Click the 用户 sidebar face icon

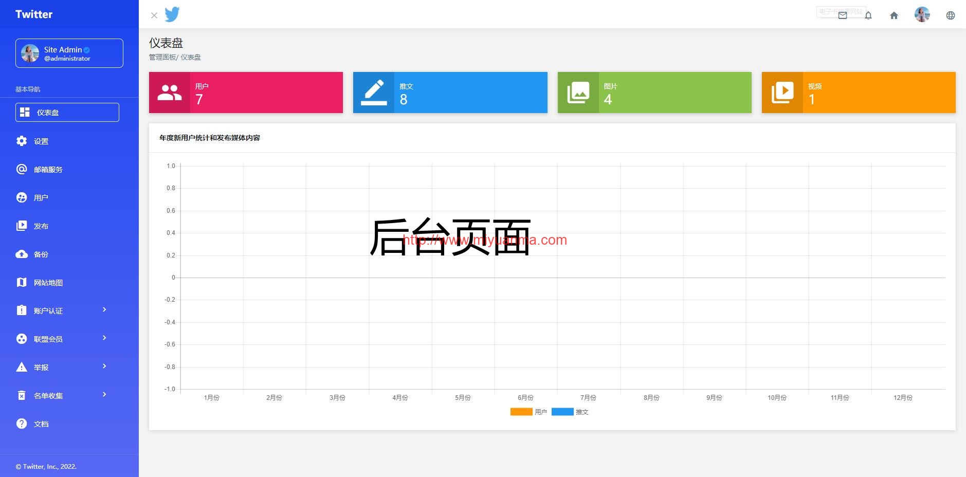click(22, 197)
